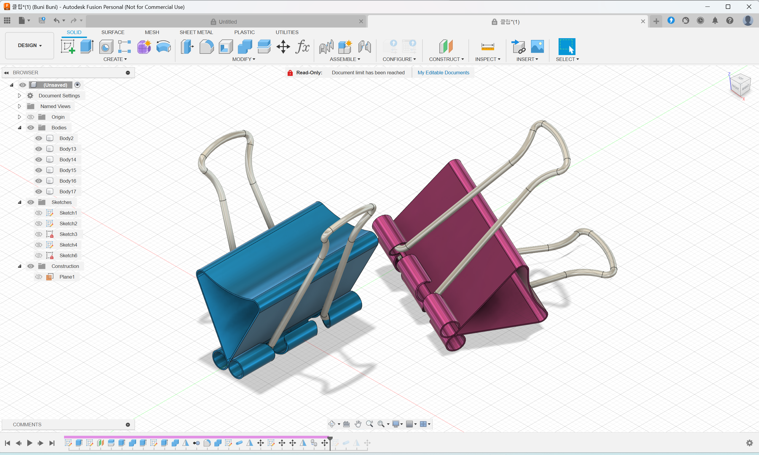The width and height of the screenshot is (759, 455).
Task: Select the Create Sketch tool
Action: (x=68, y=46)
